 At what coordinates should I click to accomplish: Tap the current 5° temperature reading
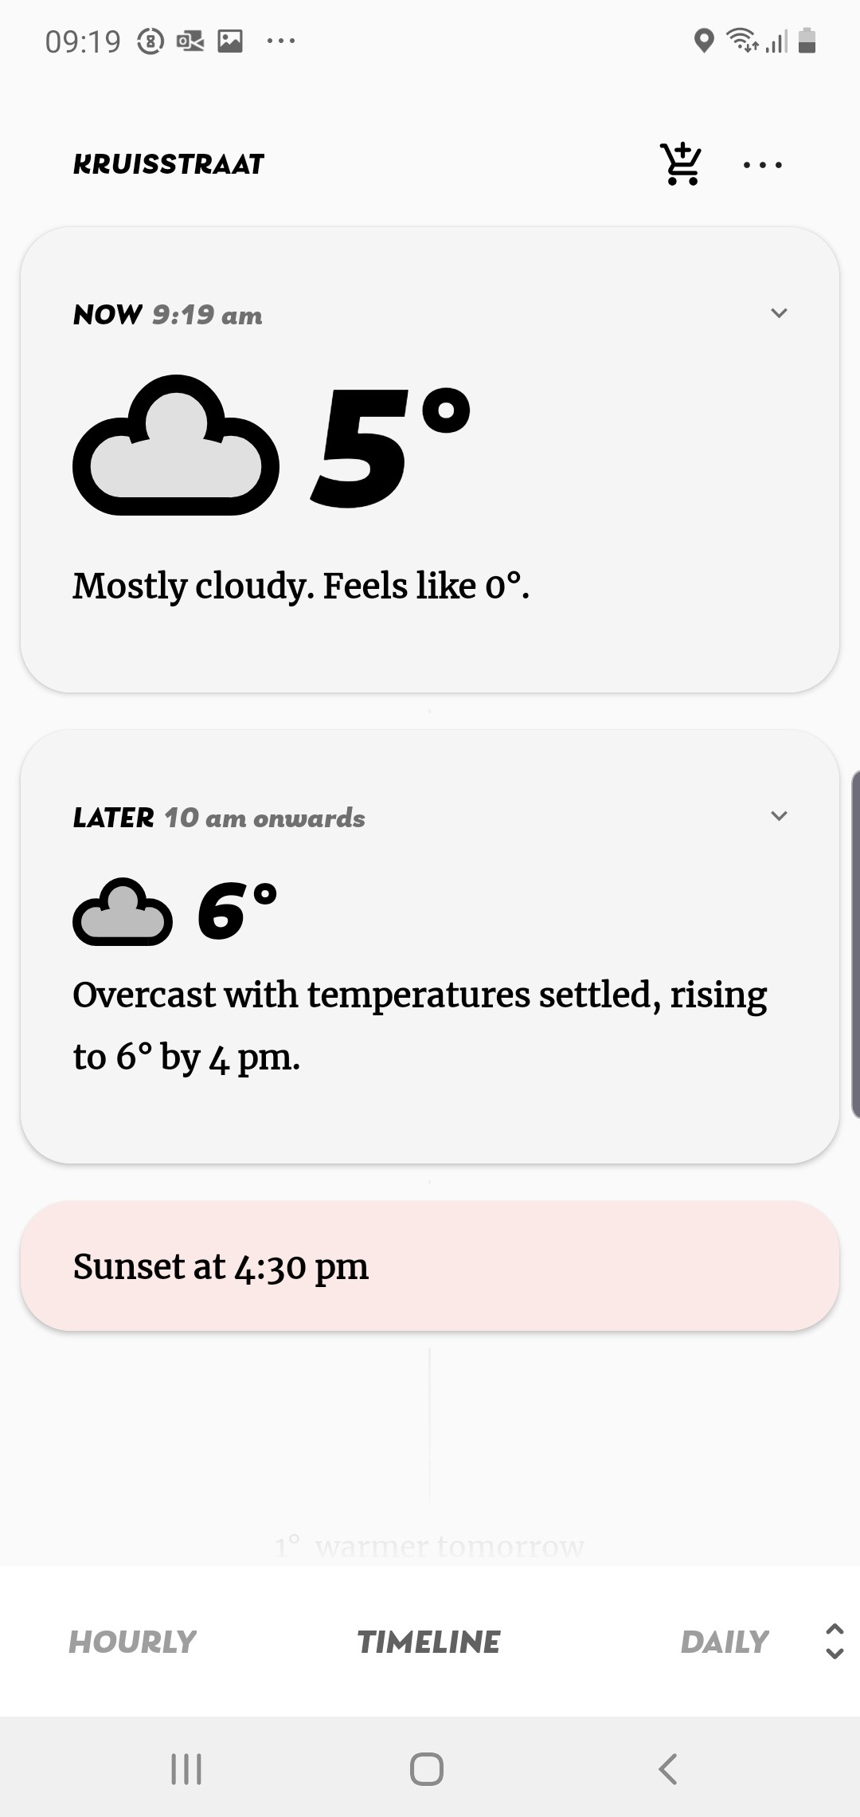[390, 446]
